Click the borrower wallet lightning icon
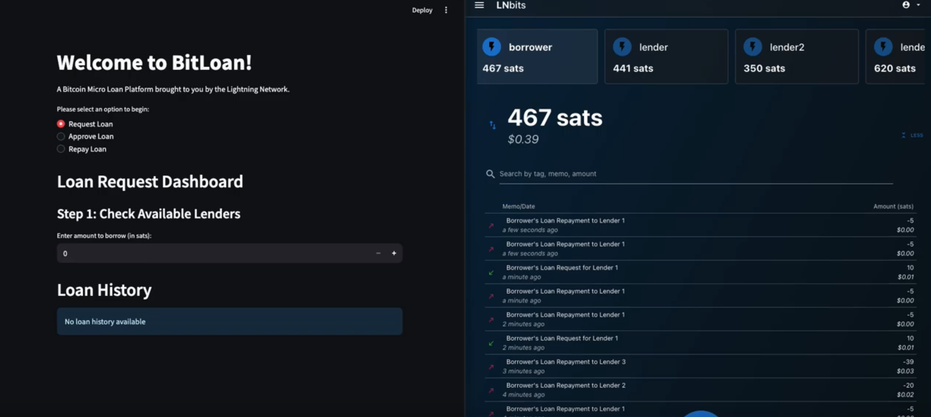Image resolution: width=931 pixels, height=417 pixels. pos(492,47)
